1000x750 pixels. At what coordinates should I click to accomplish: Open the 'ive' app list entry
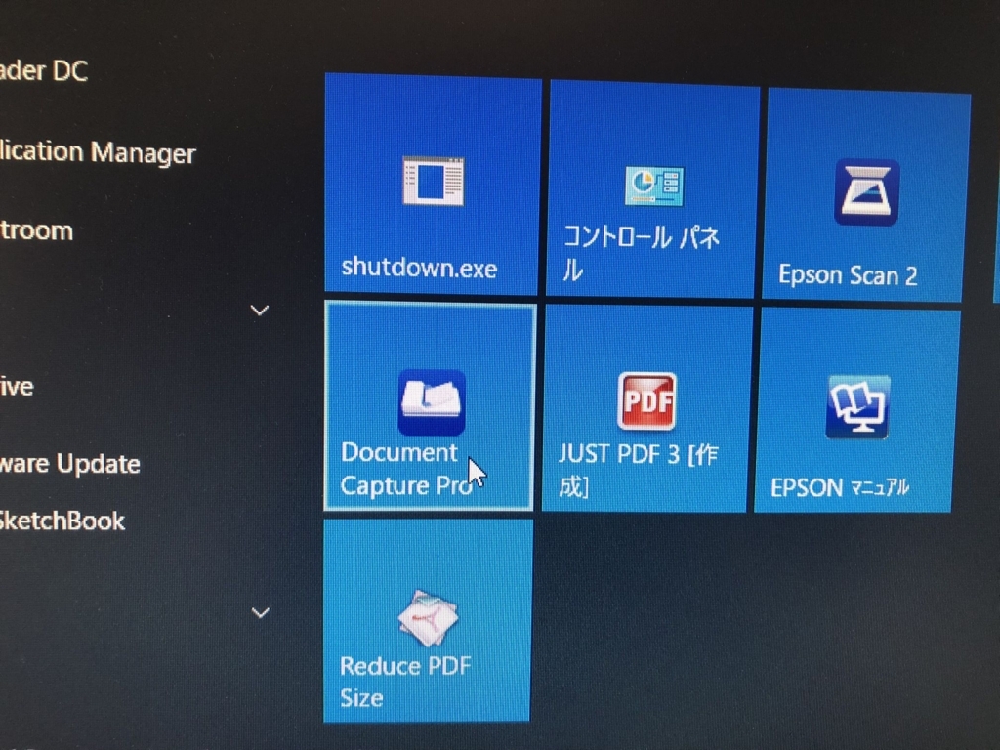[17, 387]
